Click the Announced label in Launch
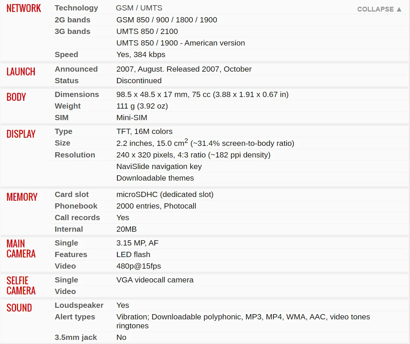This screenshot has height=344, width=410. click(76, 69)
